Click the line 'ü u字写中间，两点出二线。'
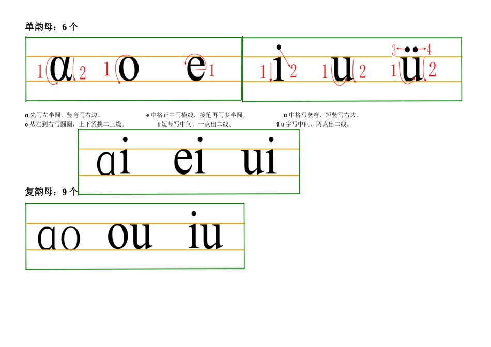The width and height of the screenshot is (491, 347). tap(313, 124)
